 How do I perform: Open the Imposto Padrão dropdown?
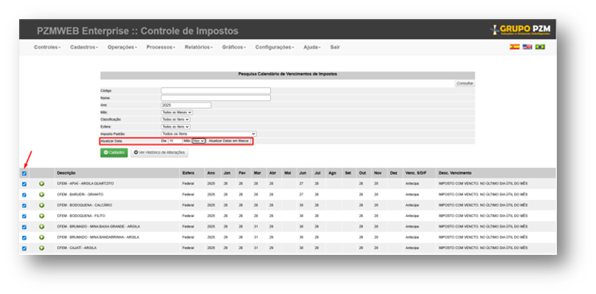click(x=208, y=134)
